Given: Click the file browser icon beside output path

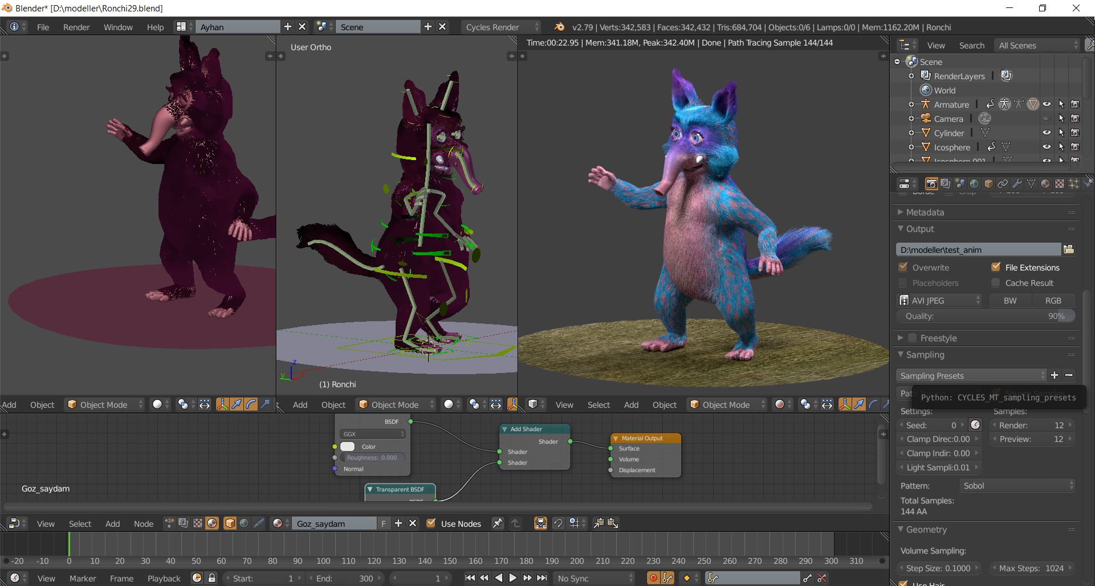Looking at the screenshot, I should pyautogui.click(x=1069, y=249).
